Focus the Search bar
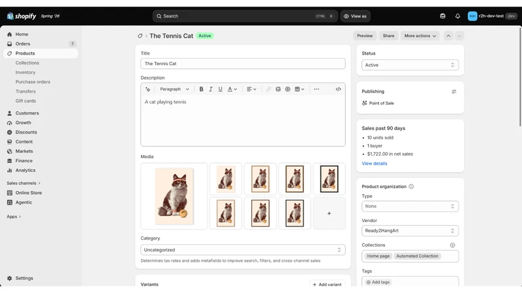Screen dimensions: 522x293 pyautogui.click(x=245, y=16)
